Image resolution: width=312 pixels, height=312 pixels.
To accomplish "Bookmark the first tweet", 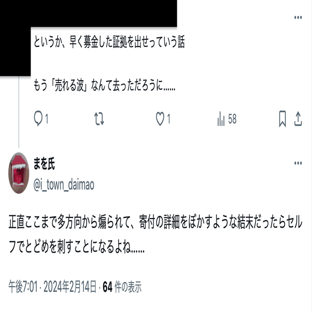I will tap(283, 119).
